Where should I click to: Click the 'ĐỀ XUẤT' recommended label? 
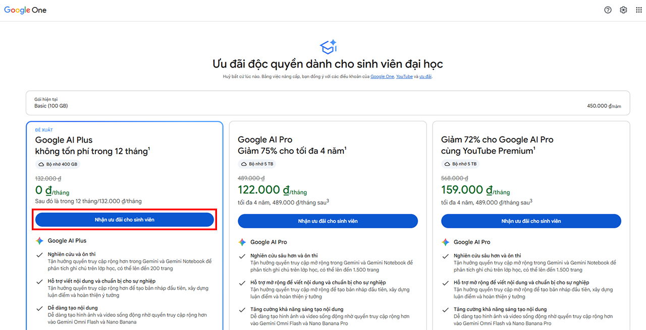point(44,130)
